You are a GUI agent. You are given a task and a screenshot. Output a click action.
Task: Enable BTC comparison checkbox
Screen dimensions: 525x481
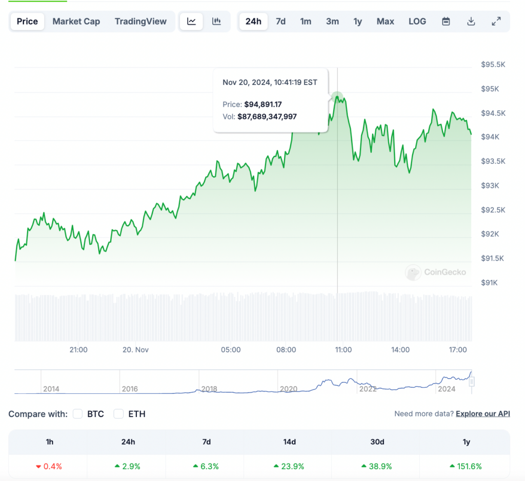pos(78,414)
